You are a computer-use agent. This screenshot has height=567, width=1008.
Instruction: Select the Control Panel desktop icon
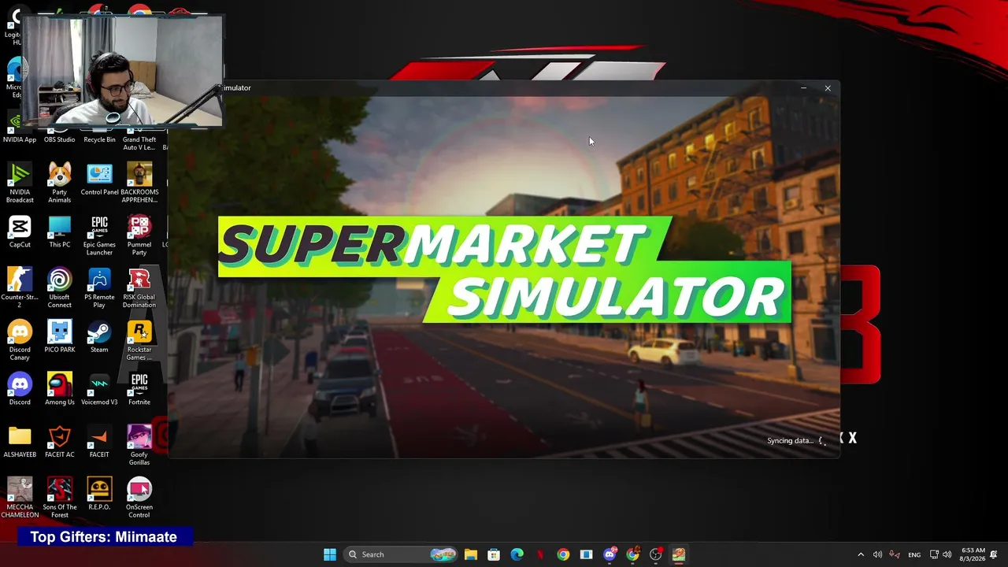click(99, 180)
